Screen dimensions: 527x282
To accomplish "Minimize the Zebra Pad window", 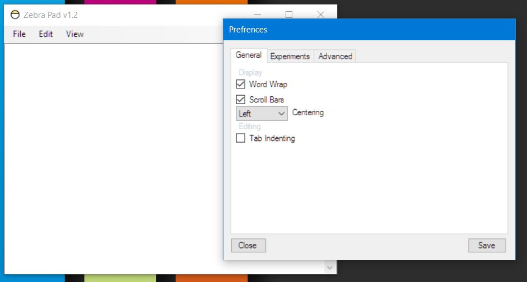I will click(258, 15).
